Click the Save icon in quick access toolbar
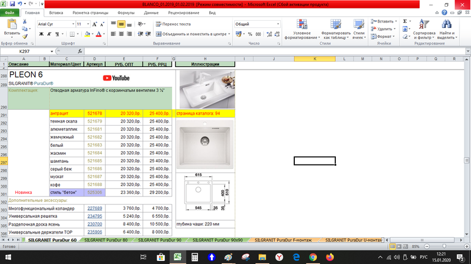The width and height of the screenshot is (471, 264). tap(12, 4)
